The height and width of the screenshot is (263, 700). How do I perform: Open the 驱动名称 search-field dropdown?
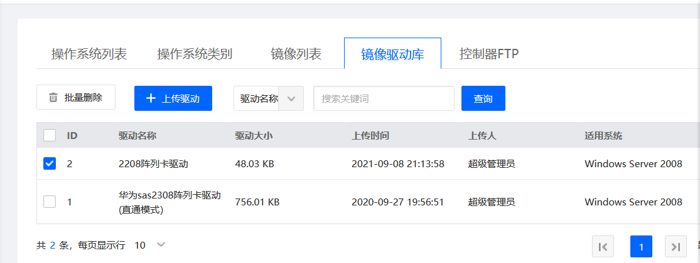coord(269,98)
